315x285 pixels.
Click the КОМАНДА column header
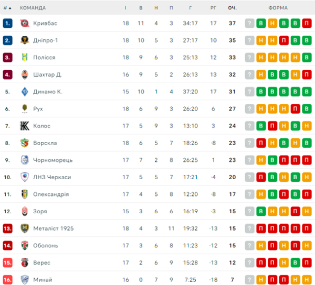pos(33,8)
